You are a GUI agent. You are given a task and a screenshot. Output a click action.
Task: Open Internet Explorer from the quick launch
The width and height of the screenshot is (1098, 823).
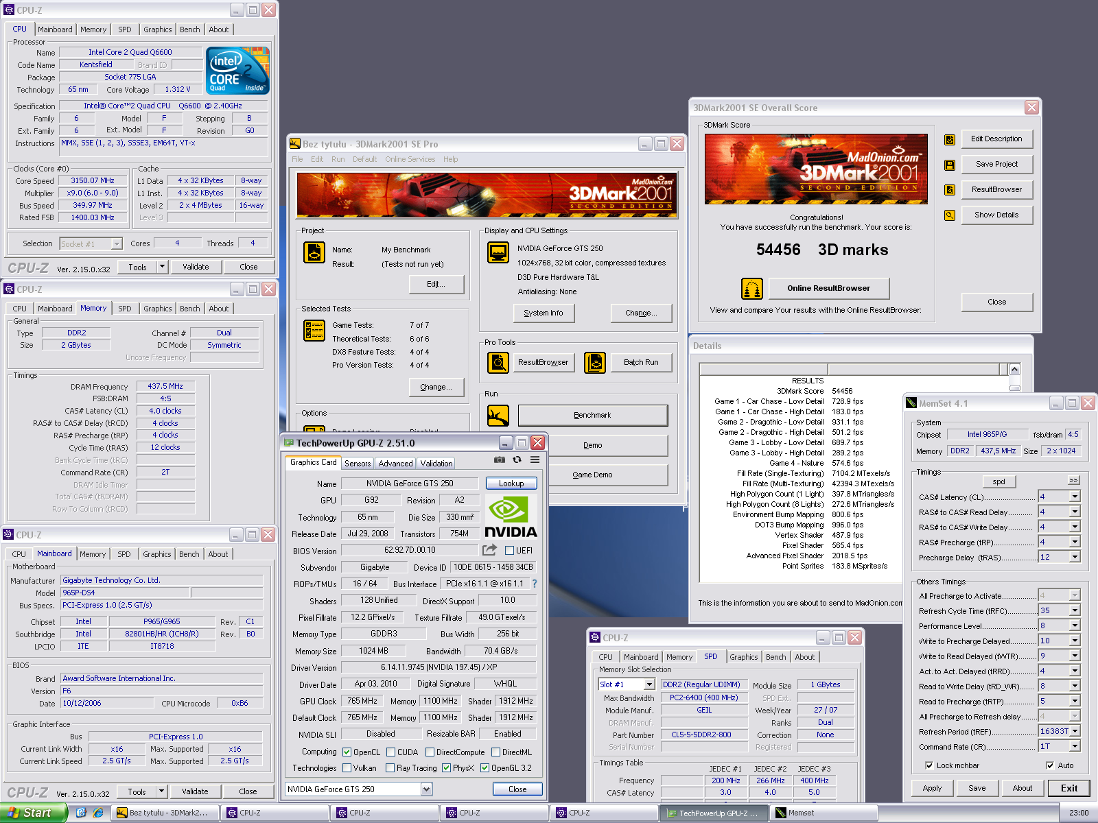click(98, 813)
